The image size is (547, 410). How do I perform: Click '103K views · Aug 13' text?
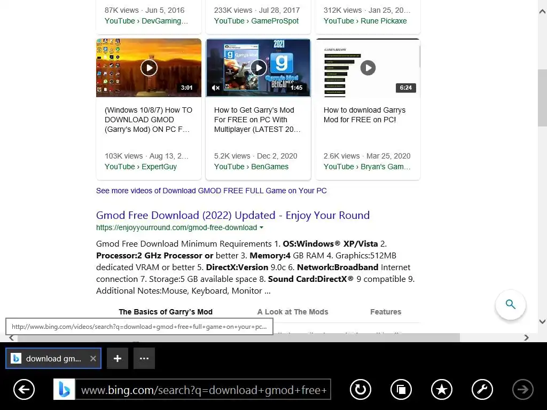[146, 156]
